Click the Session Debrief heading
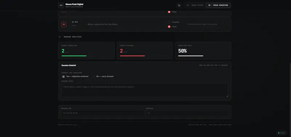 [x=69, y=66]
